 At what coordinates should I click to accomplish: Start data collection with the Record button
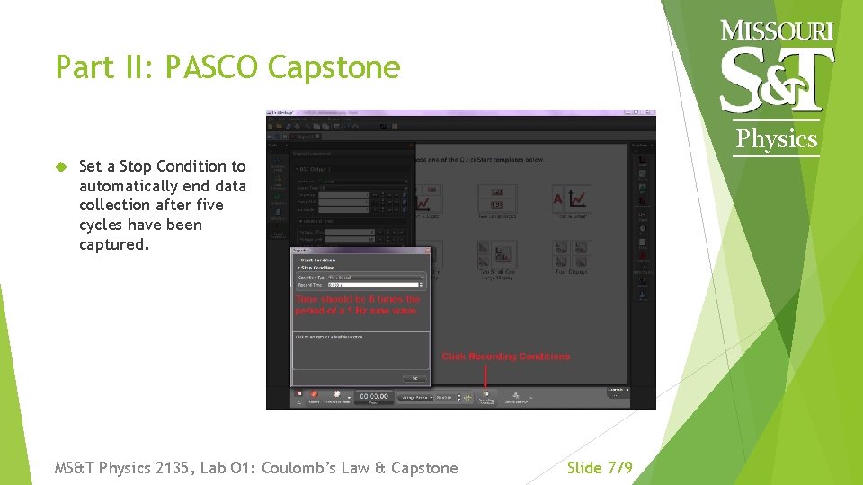click(x=314, y=396)
